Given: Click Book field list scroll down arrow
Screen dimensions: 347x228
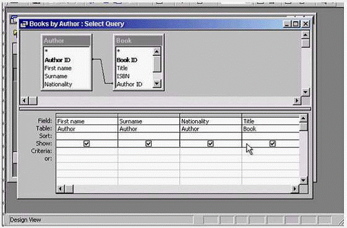Looking at the screenshot, I should tap(157, 84).
